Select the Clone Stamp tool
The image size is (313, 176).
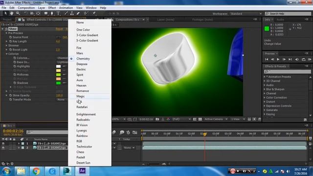pos(72,13)
